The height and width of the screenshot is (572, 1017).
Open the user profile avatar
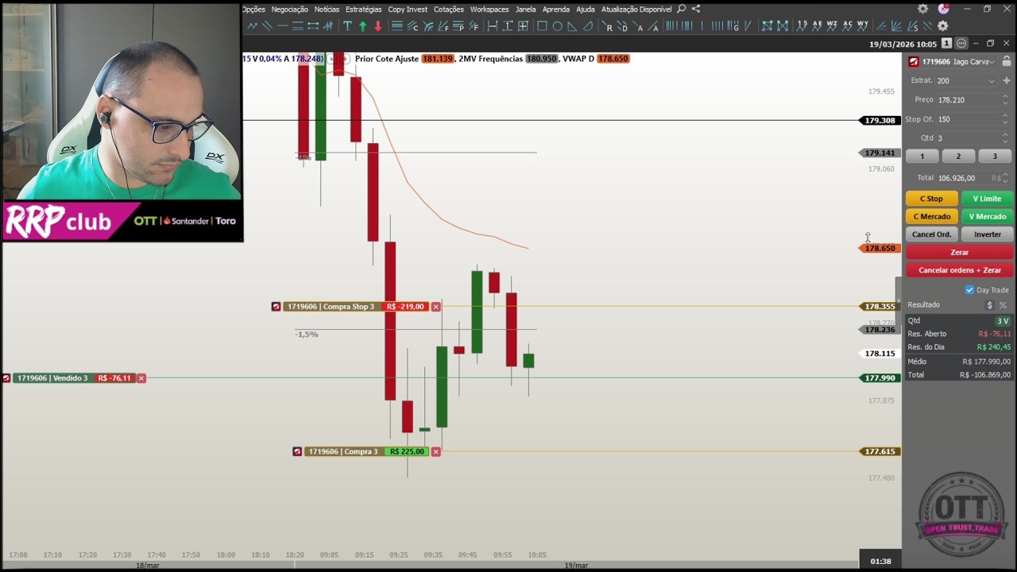(944, 9)
